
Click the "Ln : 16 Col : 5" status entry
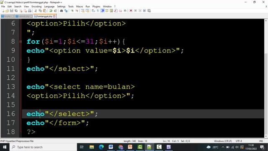click(171, 141)
